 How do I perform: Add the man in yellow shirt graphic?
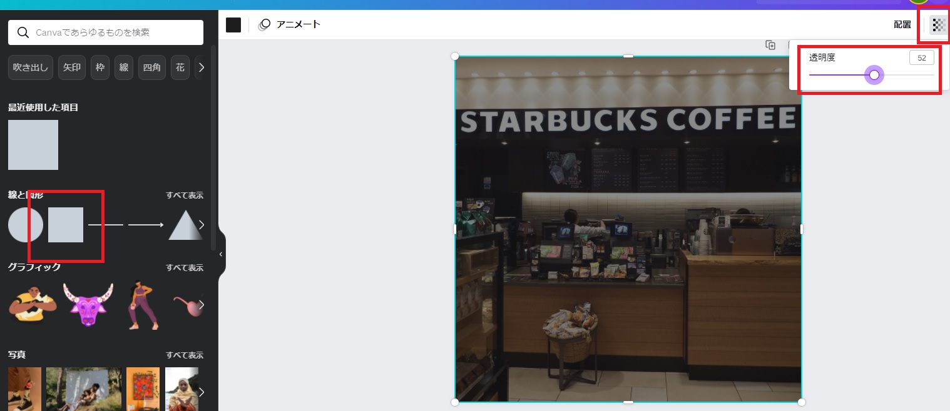tap(33, 305)
